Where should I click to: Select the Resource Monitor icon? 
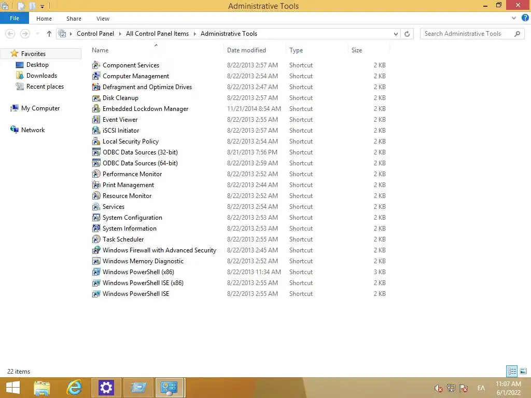point(96,195)
